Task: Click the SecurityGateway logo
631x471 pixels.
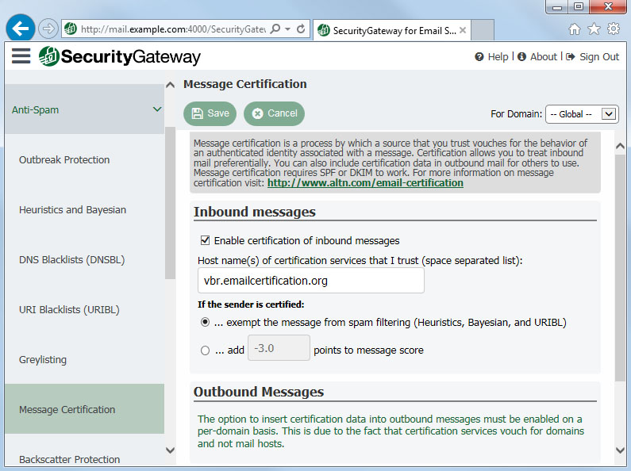Action: [120, 56]
